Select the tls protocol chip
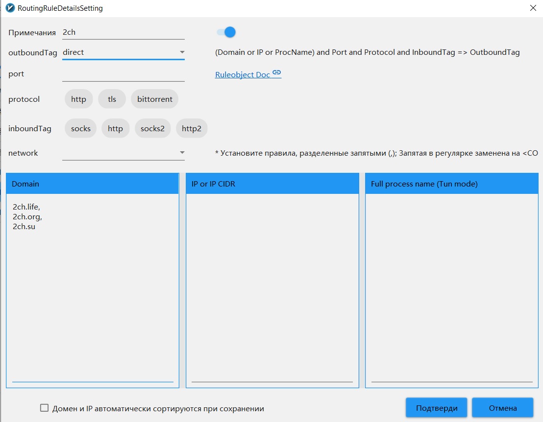 [x=112, y=99]
